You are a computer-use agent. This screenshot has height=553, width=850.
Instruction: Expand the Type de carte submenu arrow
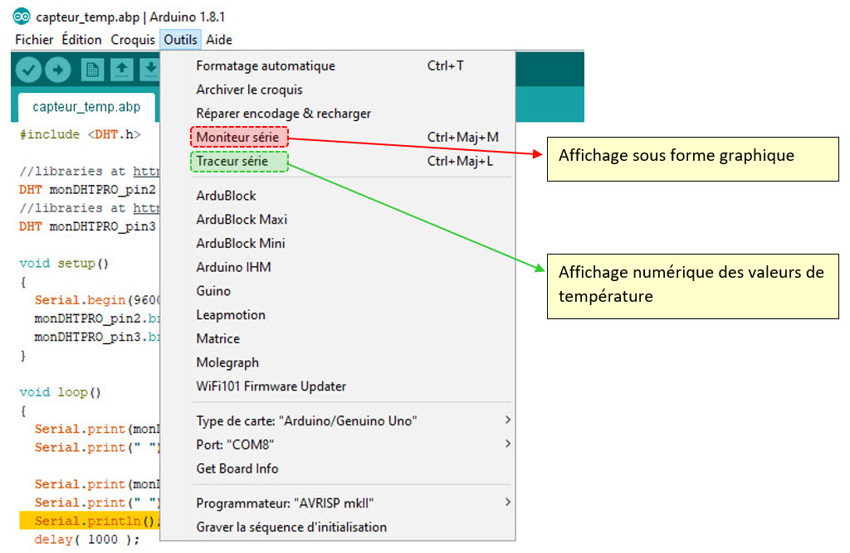tap(507, 420)
